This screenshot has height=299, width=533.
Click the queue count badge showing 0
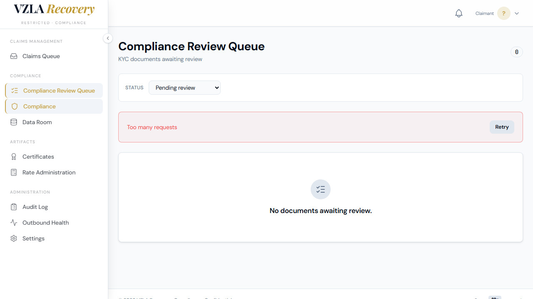[517, 52]
